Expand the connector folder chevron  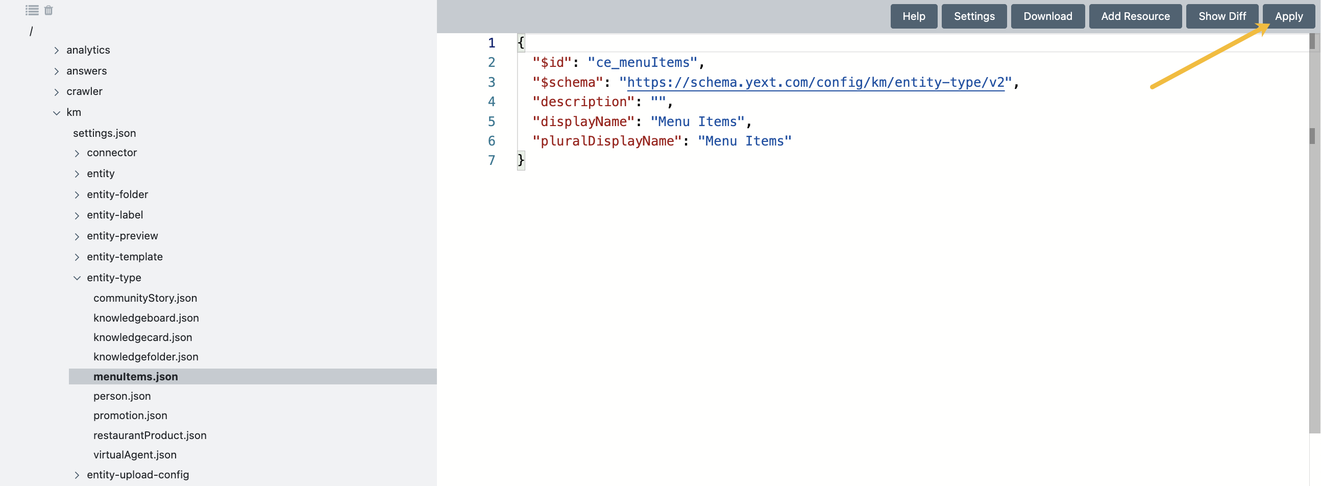77,153
